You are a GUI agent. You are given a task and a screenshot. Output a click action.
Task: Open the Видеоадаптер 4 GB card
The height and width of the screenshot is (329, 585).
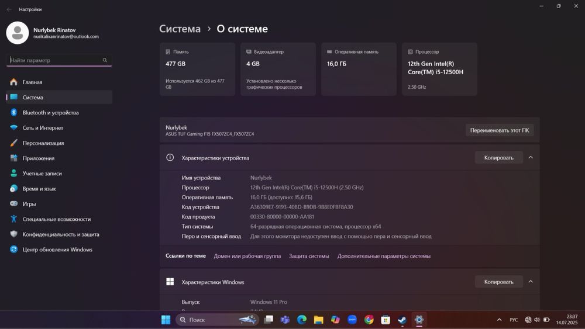278,70
